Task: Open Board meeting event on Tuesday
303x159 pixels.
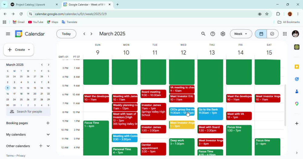Action: [x=153, y=94]
